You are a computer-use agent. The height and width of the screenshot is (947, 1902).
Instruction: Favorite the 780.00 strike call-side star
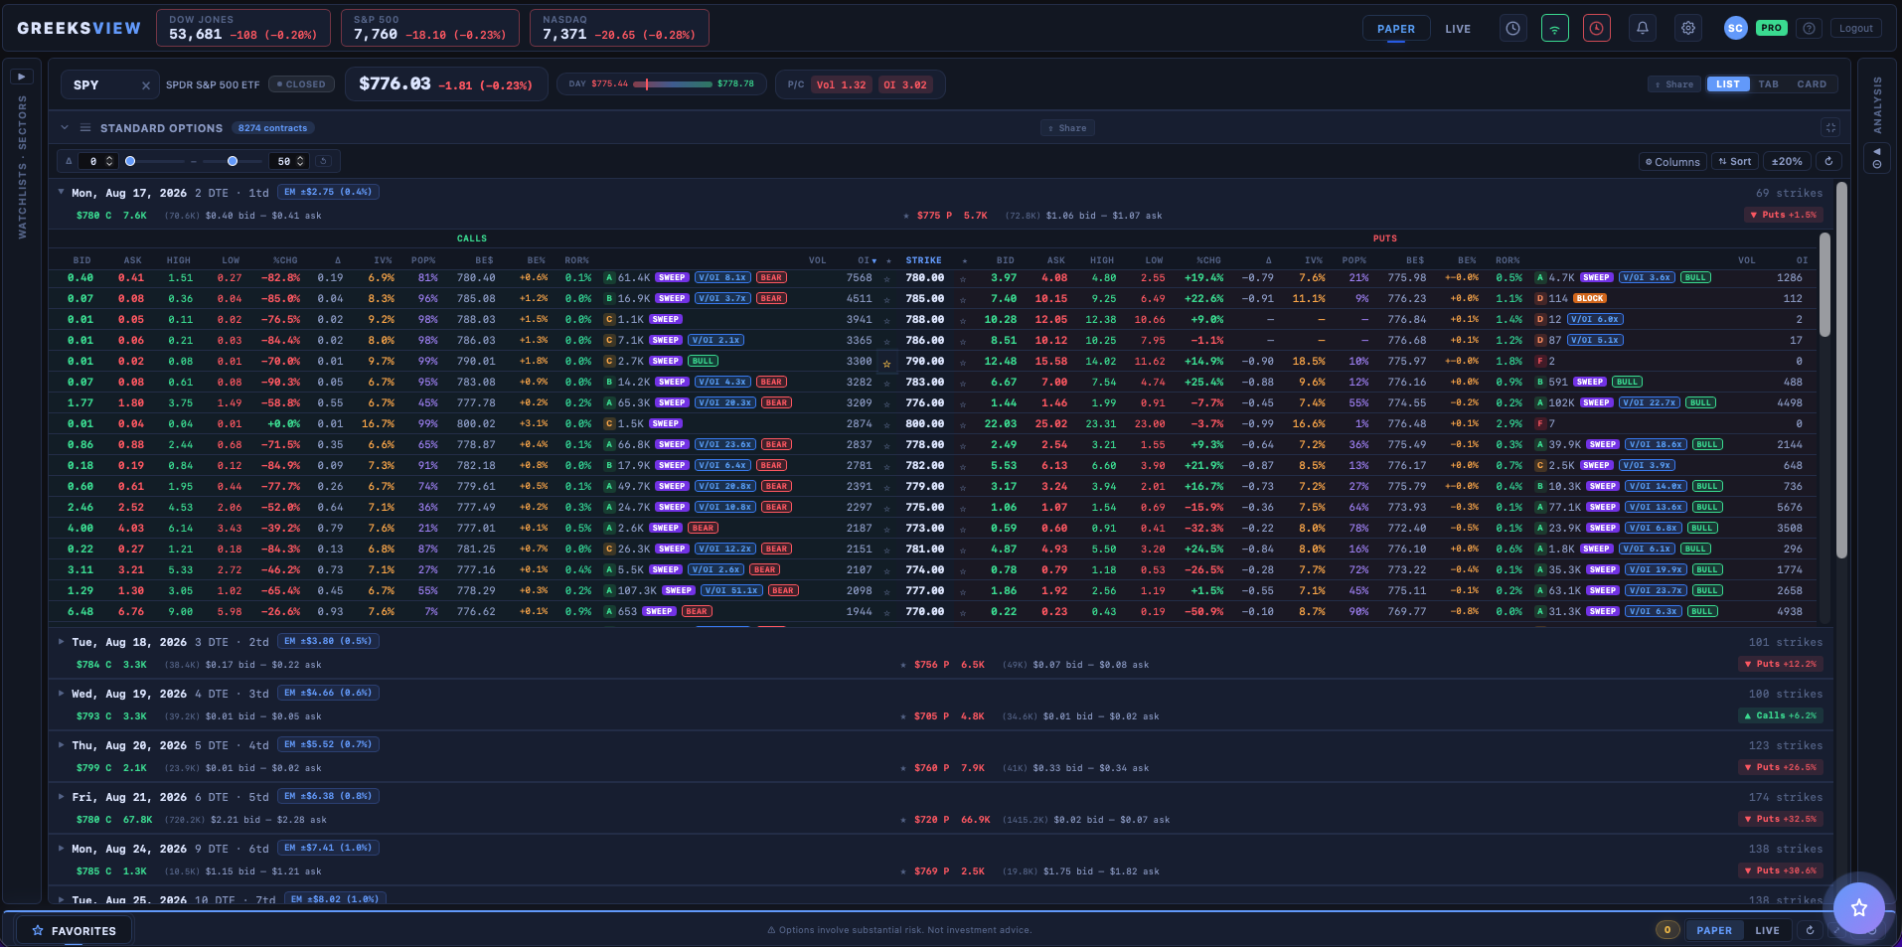coord(888,278)
